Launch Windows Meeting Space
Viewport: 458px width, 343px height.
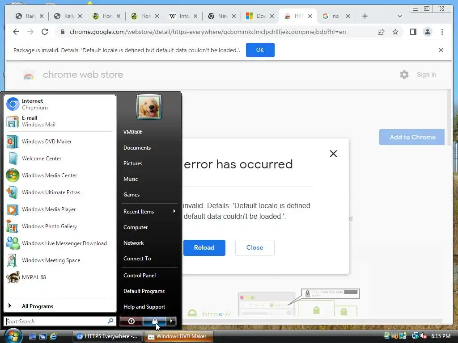(x=60, y=260)
